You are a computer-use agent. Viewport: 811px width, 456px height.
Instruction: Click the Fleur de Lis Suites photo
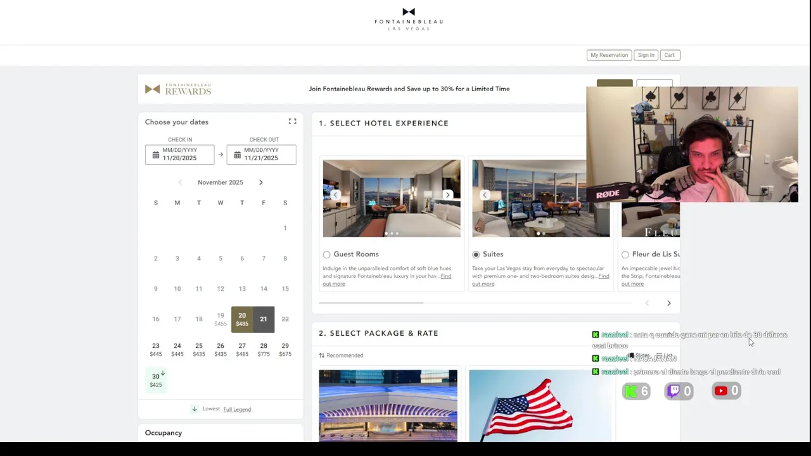click(x=651, y=220)
